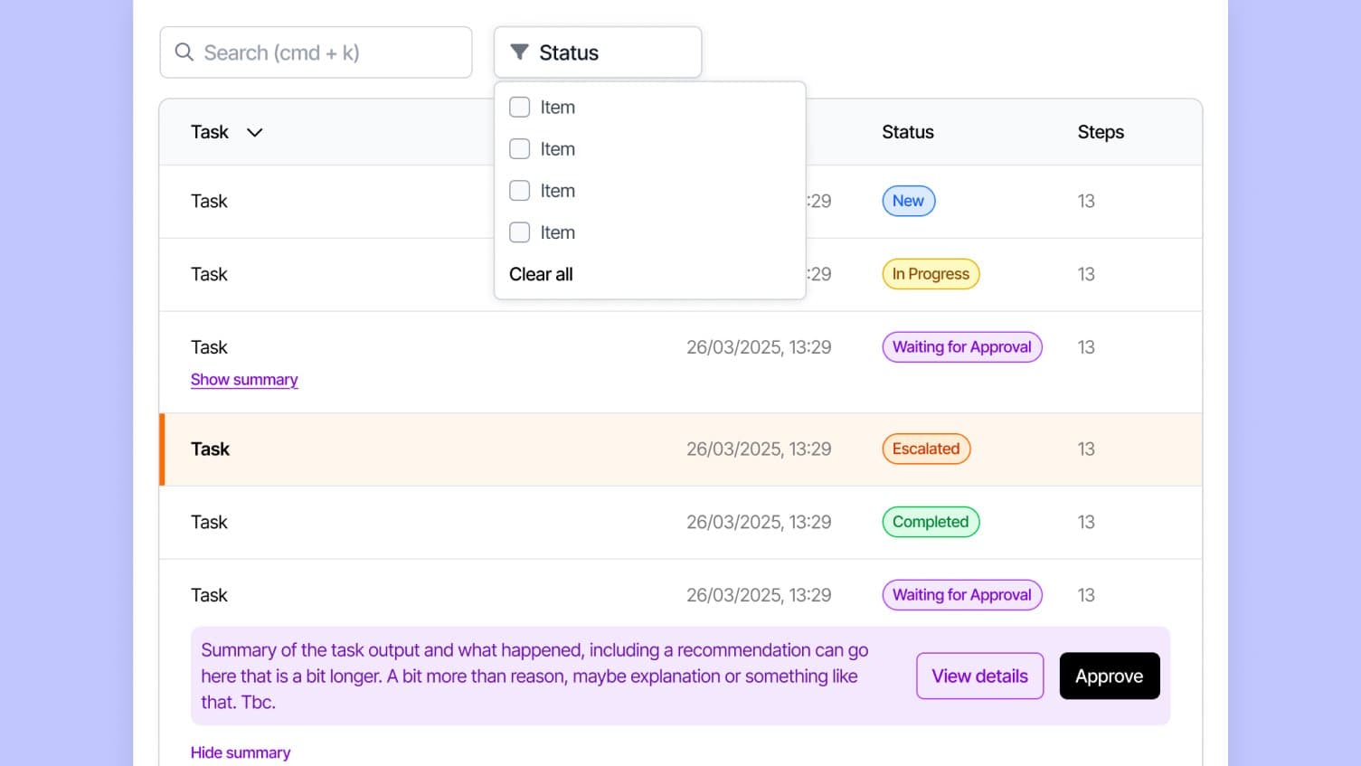Click the Hide summary link

241,752
